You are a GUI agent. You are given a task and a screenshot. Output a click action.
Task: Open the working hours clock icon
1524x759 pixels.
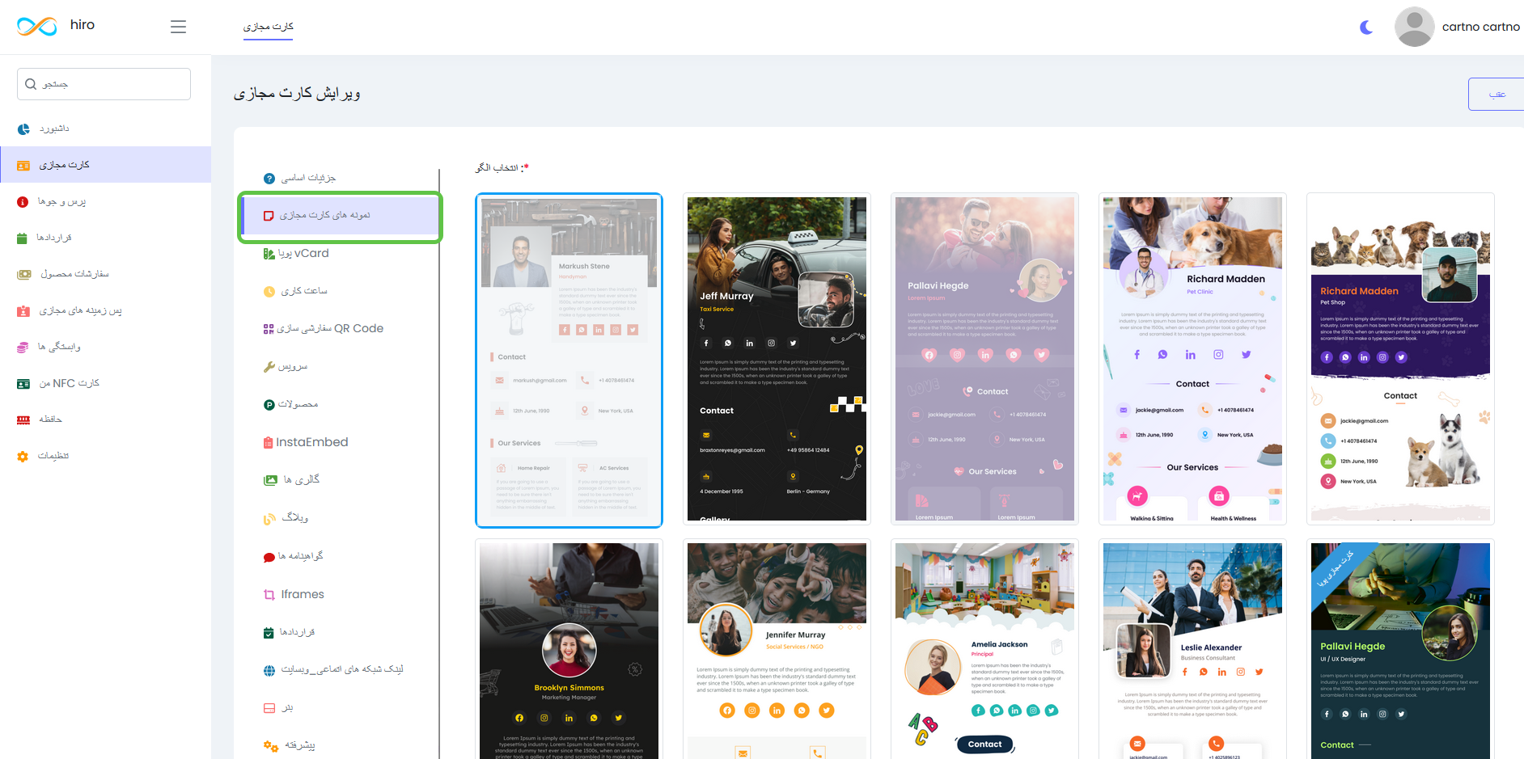pyautogui.click(x=269, y=291)
